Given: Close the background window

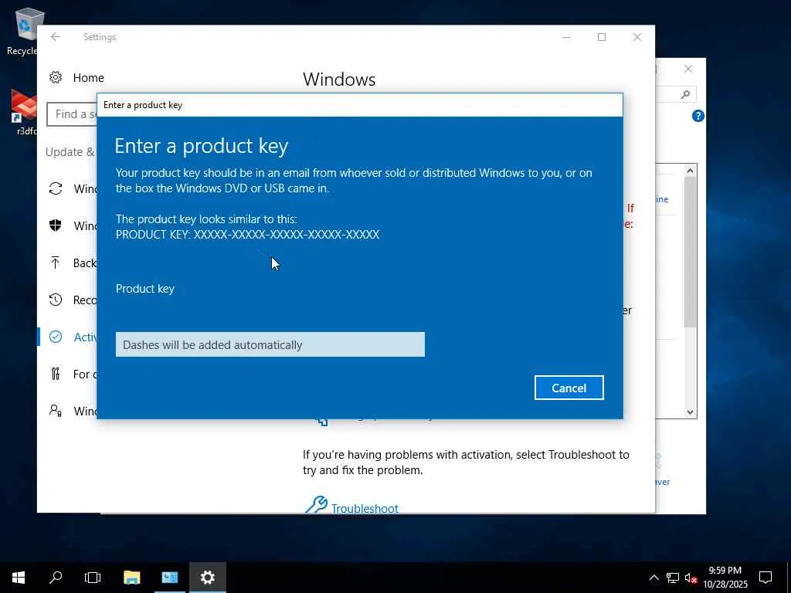Looking at the screenshot, I should click(x=688, y=69).
